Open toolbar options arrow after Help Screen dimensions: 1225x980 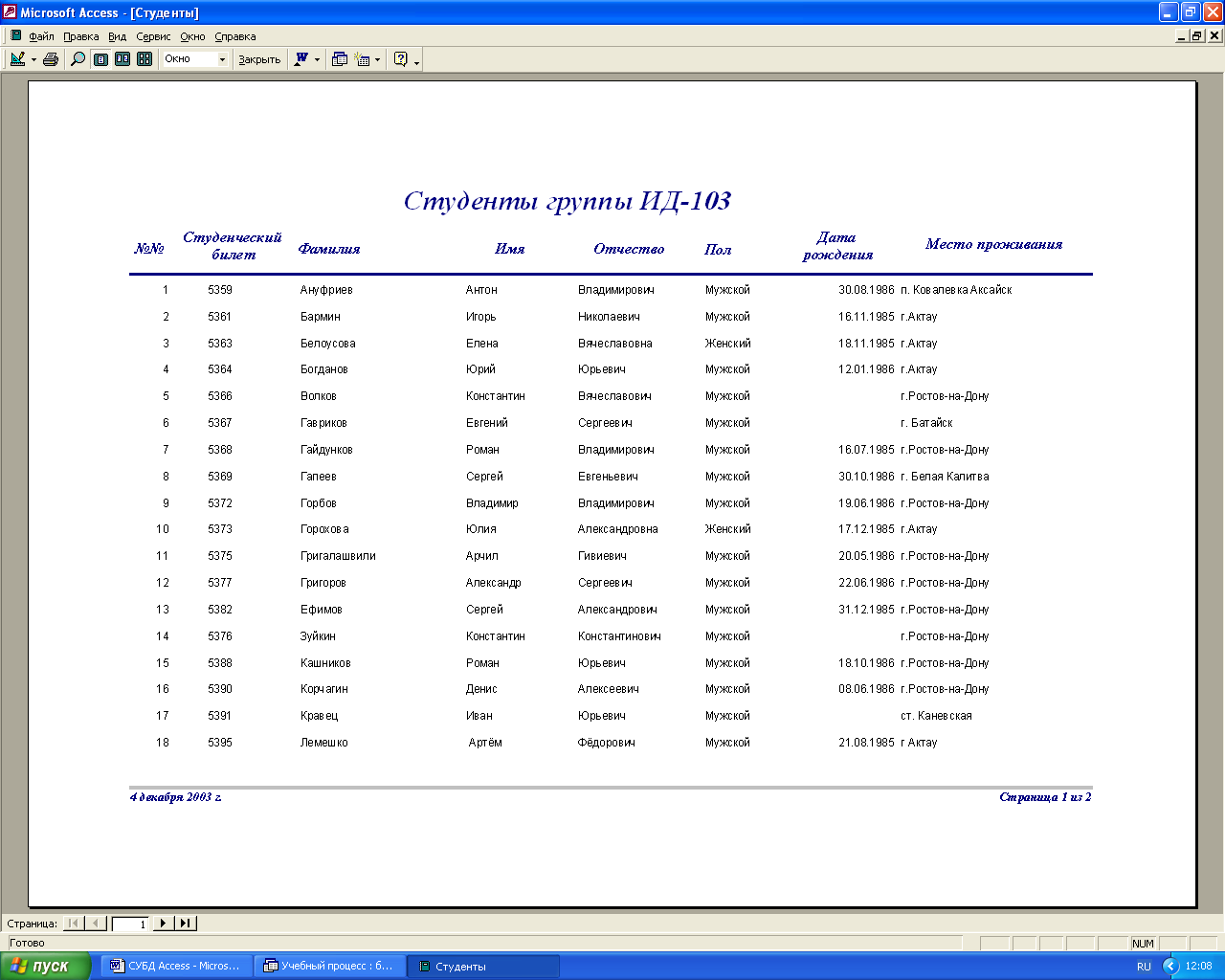tap(417, 60)
